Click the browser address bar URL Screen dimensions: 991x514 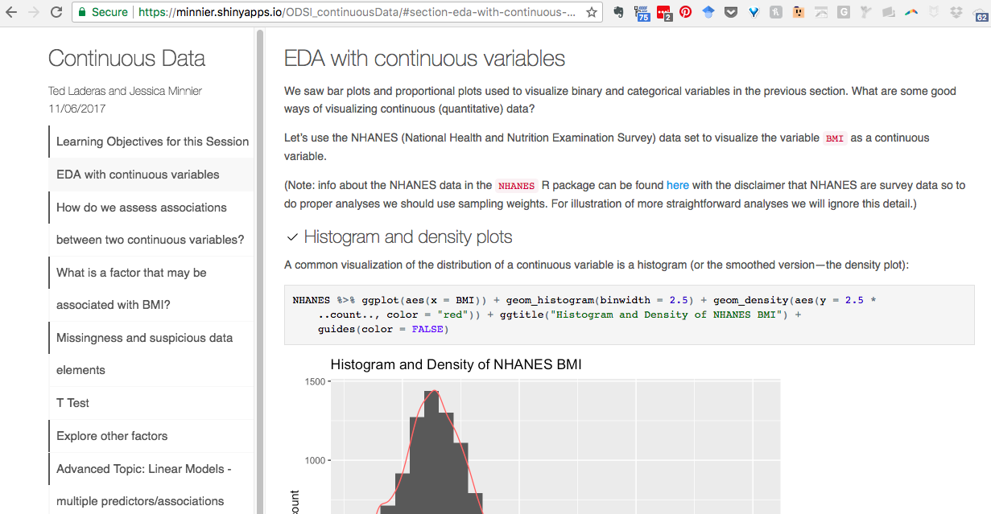(x=357, y=12)
